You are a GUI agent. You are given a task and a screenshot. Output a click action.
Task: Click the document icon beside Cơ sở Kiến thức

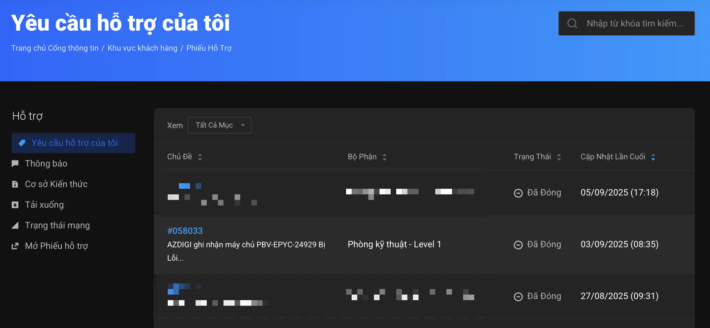click(x=15, y=184)
